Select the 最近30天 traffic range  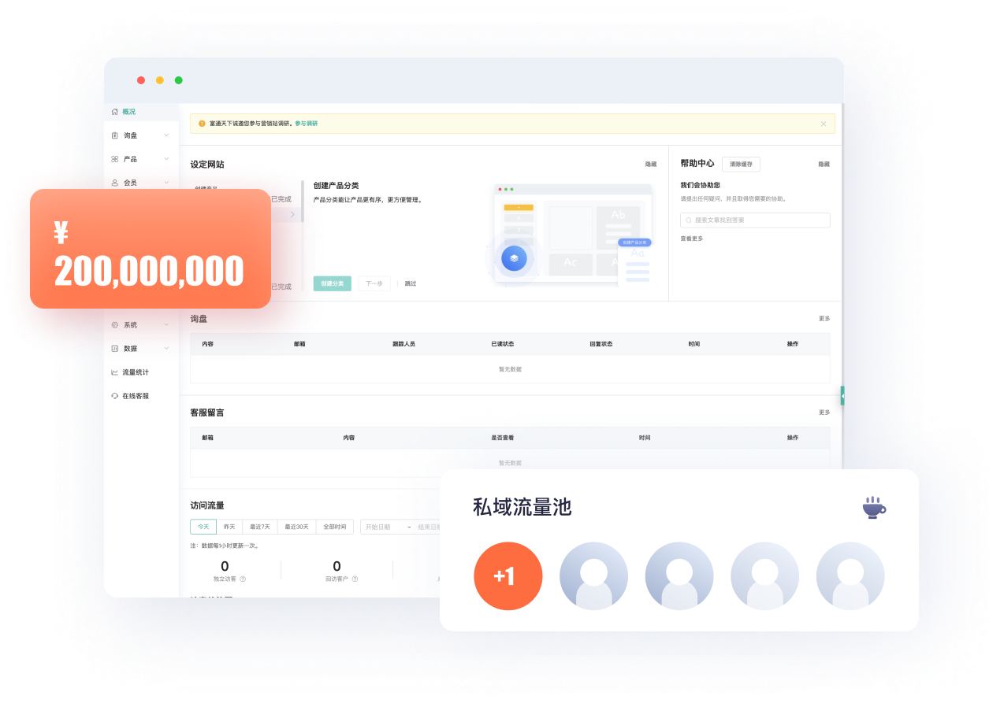tap(298, 527)
